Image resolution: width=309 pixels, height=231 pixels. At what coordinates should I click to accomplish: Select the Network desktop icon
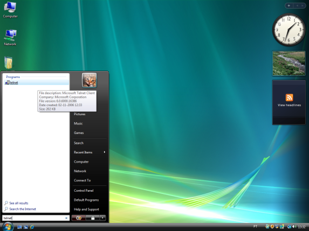pos(10,38)
